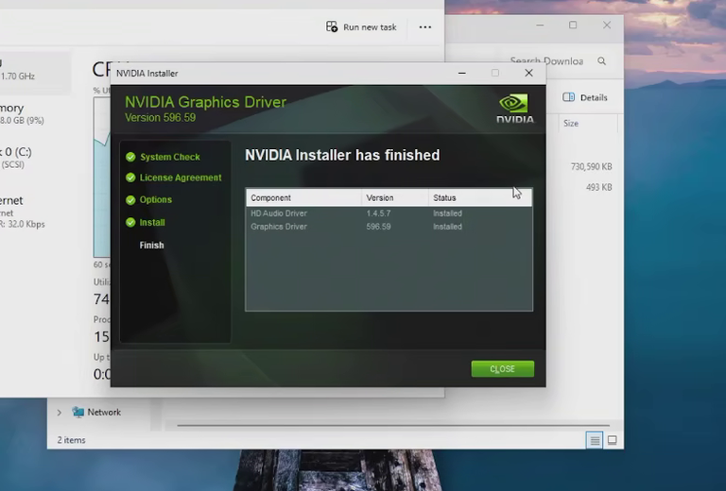Select the Graphics Driver row
This screenshot has height=491, width=726.
389,227
